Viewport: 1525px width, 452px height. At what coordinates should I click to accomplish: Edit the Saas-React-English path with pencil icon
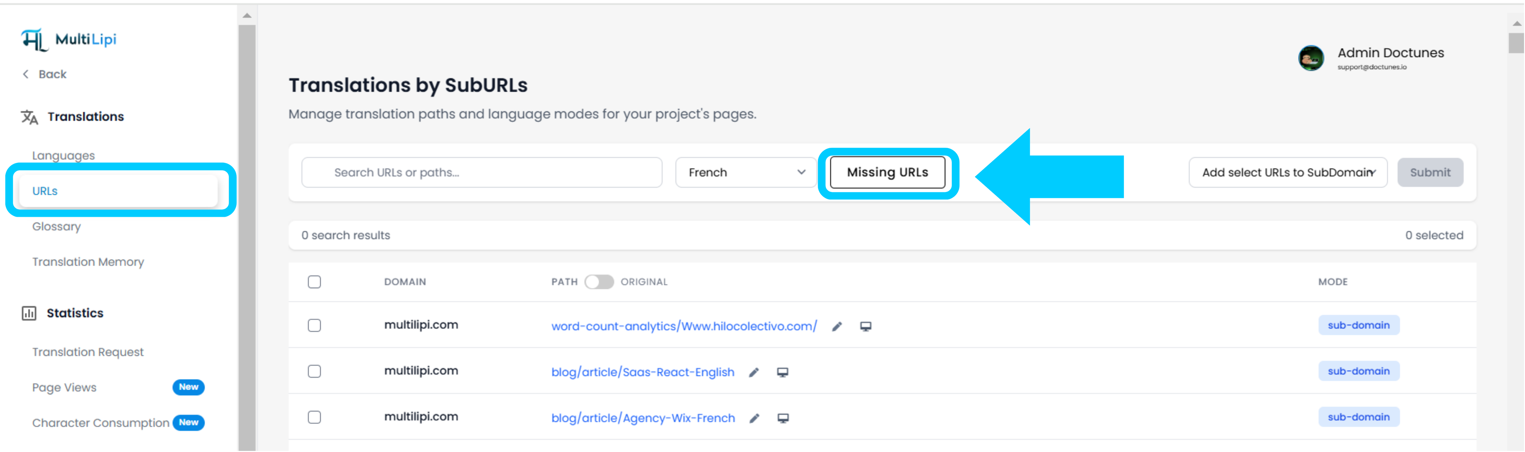click(x=754, y=372)
